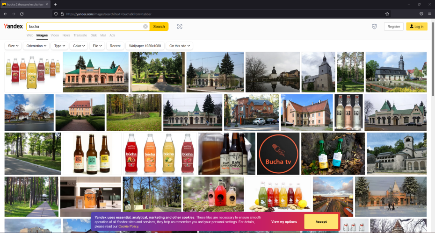Click the Log in button

417,27
